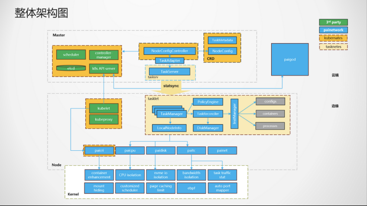367x206 pixels.
Task: Select the ebpf box
Action: [191, 188]
